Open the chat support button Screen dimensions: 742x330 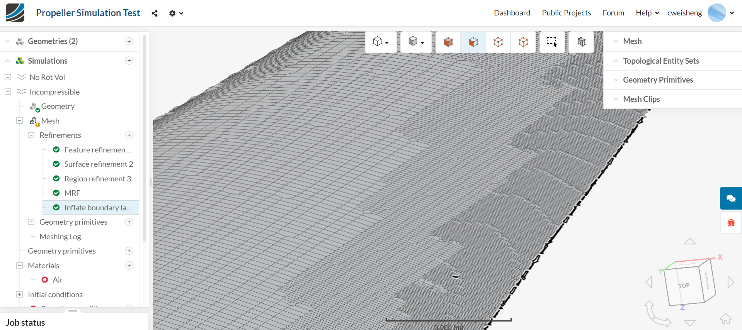click(731, 198)
